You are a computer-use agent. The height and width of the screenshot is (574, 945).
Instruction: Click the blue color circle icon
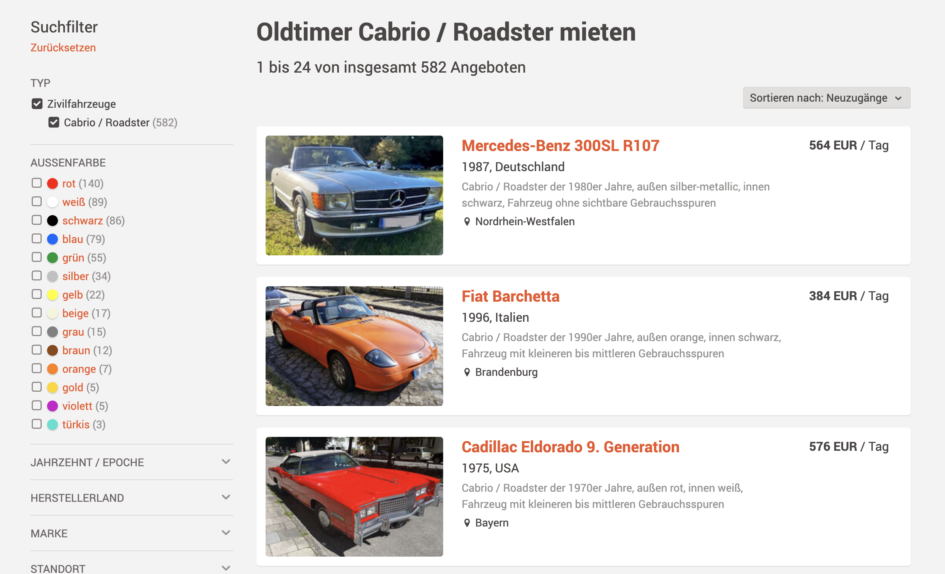coord(52,239)
